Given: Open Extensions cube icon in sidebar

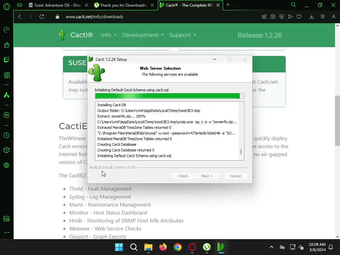Looking at the screenshot, I should 7,150.
